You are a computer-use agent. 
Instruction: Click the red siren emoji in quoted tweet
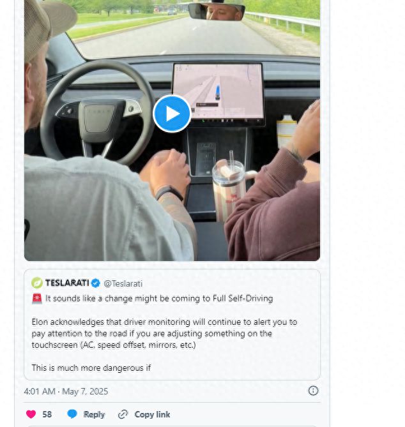(37, 299)
